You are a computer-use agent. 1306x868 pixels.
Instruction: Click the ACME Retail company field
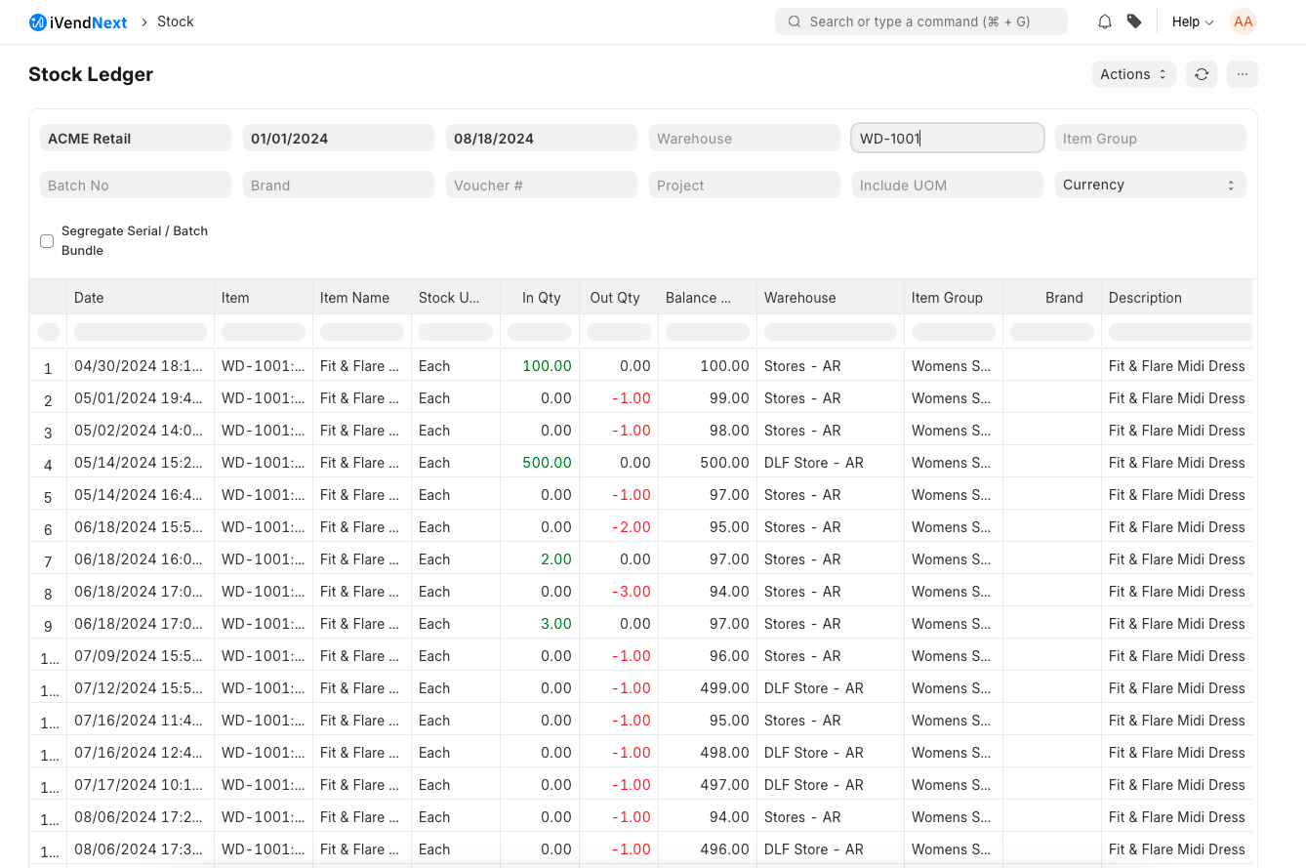click(x=136, y=138)
